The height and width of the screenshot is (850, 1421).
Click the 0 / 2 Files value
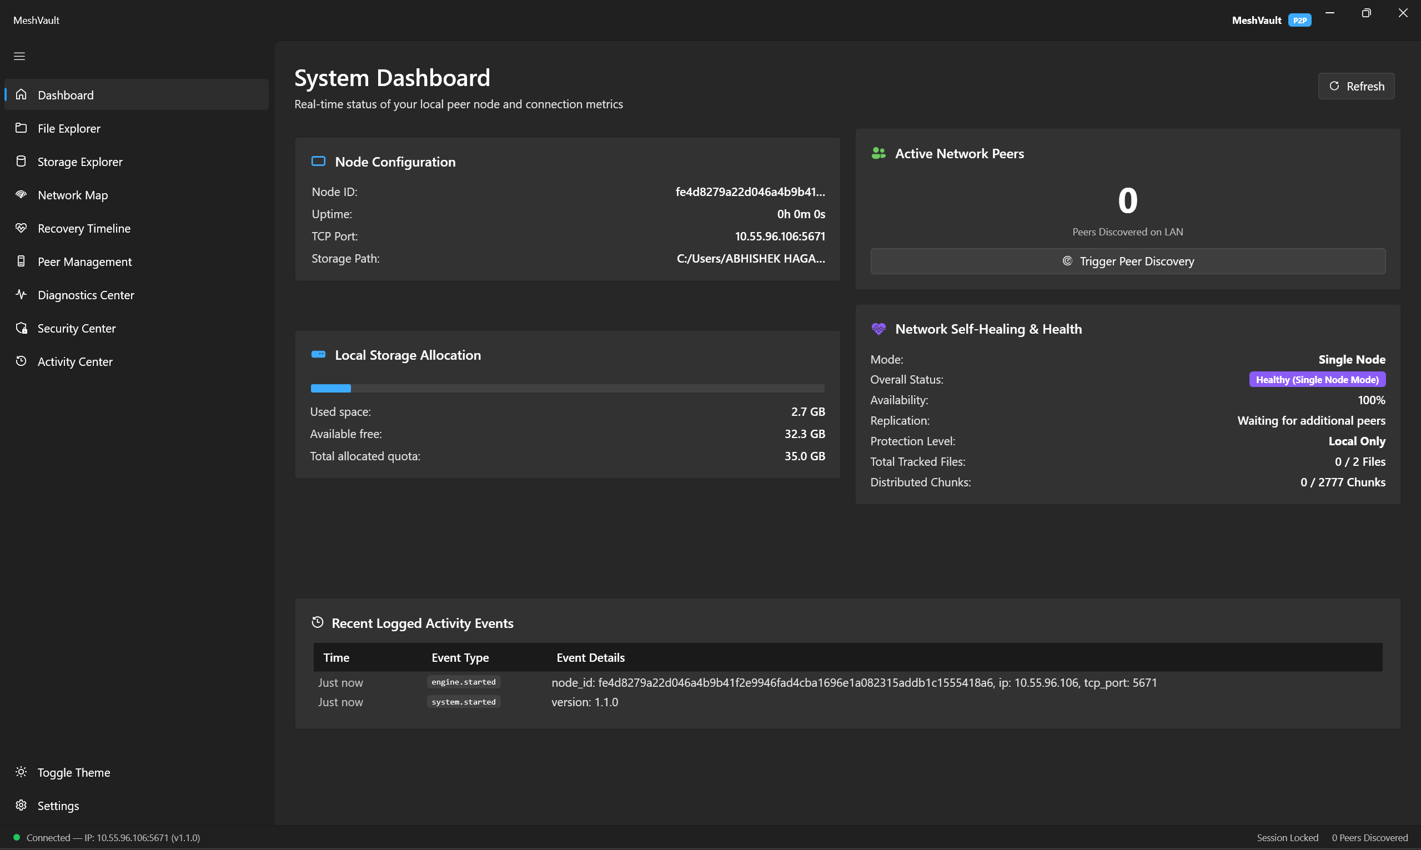[x=1360, y=461]
